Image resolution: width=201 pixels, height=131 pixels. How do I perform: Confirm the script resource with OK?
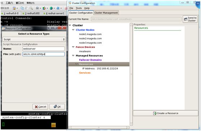[57, 107]
